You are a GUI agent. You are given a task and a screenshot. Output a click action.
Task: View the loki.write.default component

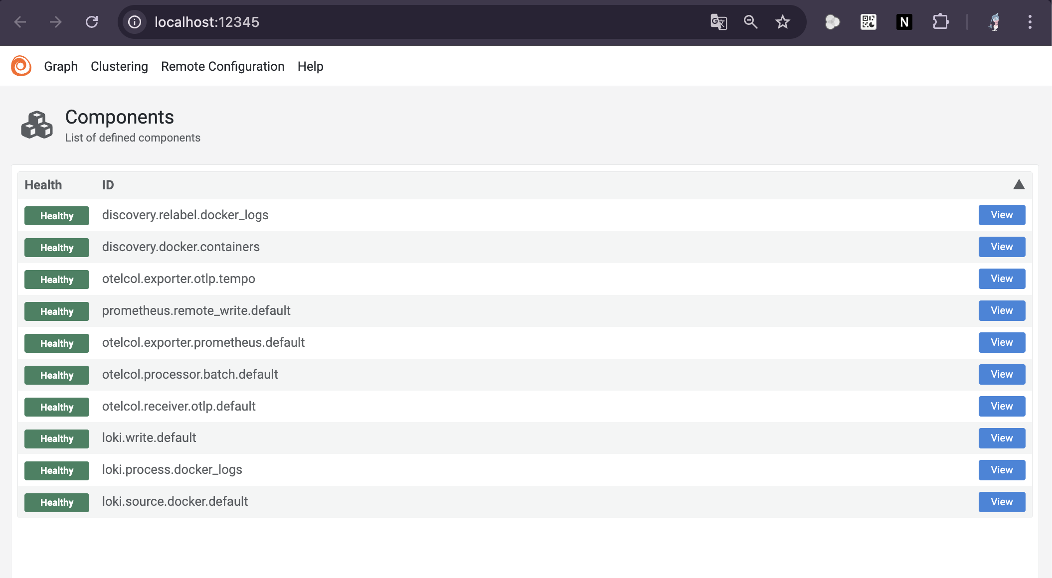point(1001,438)
